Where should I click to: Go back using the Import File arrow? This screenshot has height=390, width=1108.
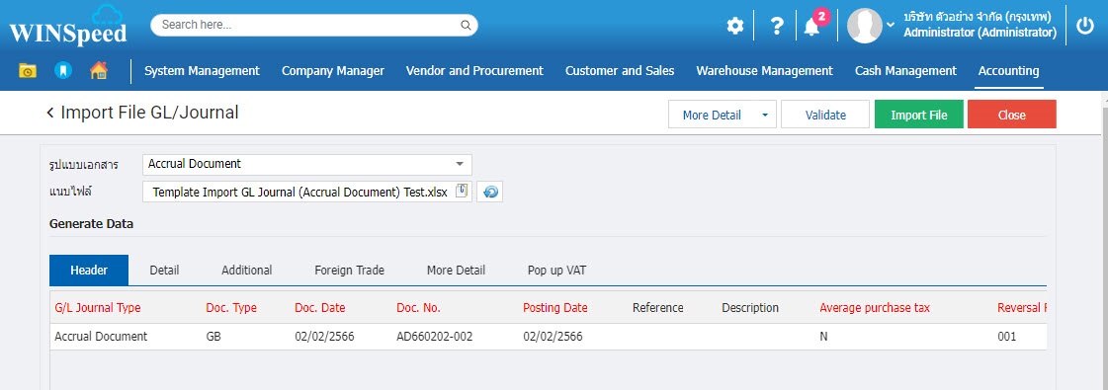[50, 113]
